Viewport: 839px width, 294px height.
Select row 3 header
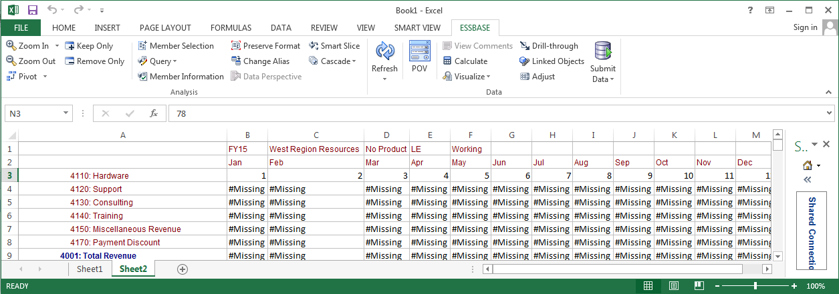9,175
